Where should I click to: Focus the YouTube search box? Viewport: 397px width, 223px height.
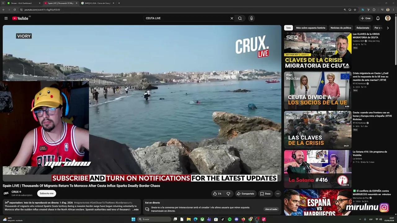click(186, 18)
